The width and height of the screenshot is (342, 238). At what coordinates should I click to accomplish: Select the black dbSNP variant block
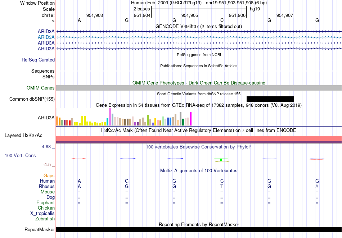(270, 99)
